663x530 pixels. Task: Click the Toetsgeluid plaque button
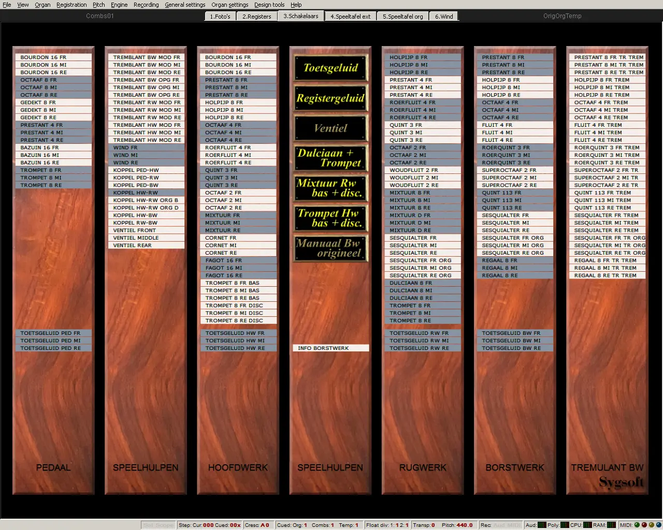point(330,68)
